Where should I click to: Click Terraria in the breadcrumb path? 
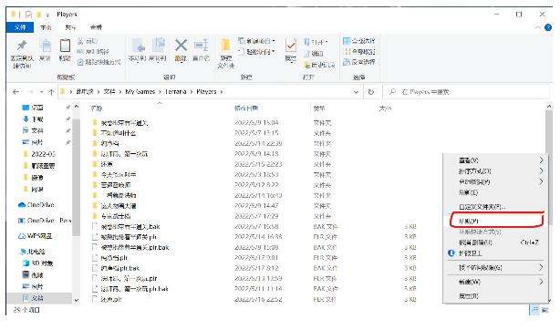coord(175,92)
